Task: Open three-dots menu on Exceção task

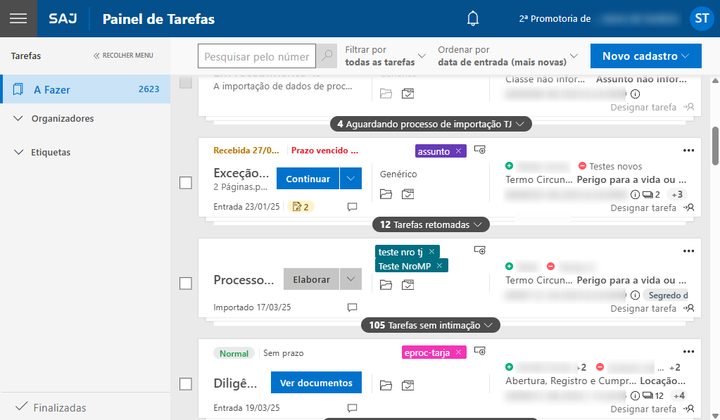Action: click(688, 150)
